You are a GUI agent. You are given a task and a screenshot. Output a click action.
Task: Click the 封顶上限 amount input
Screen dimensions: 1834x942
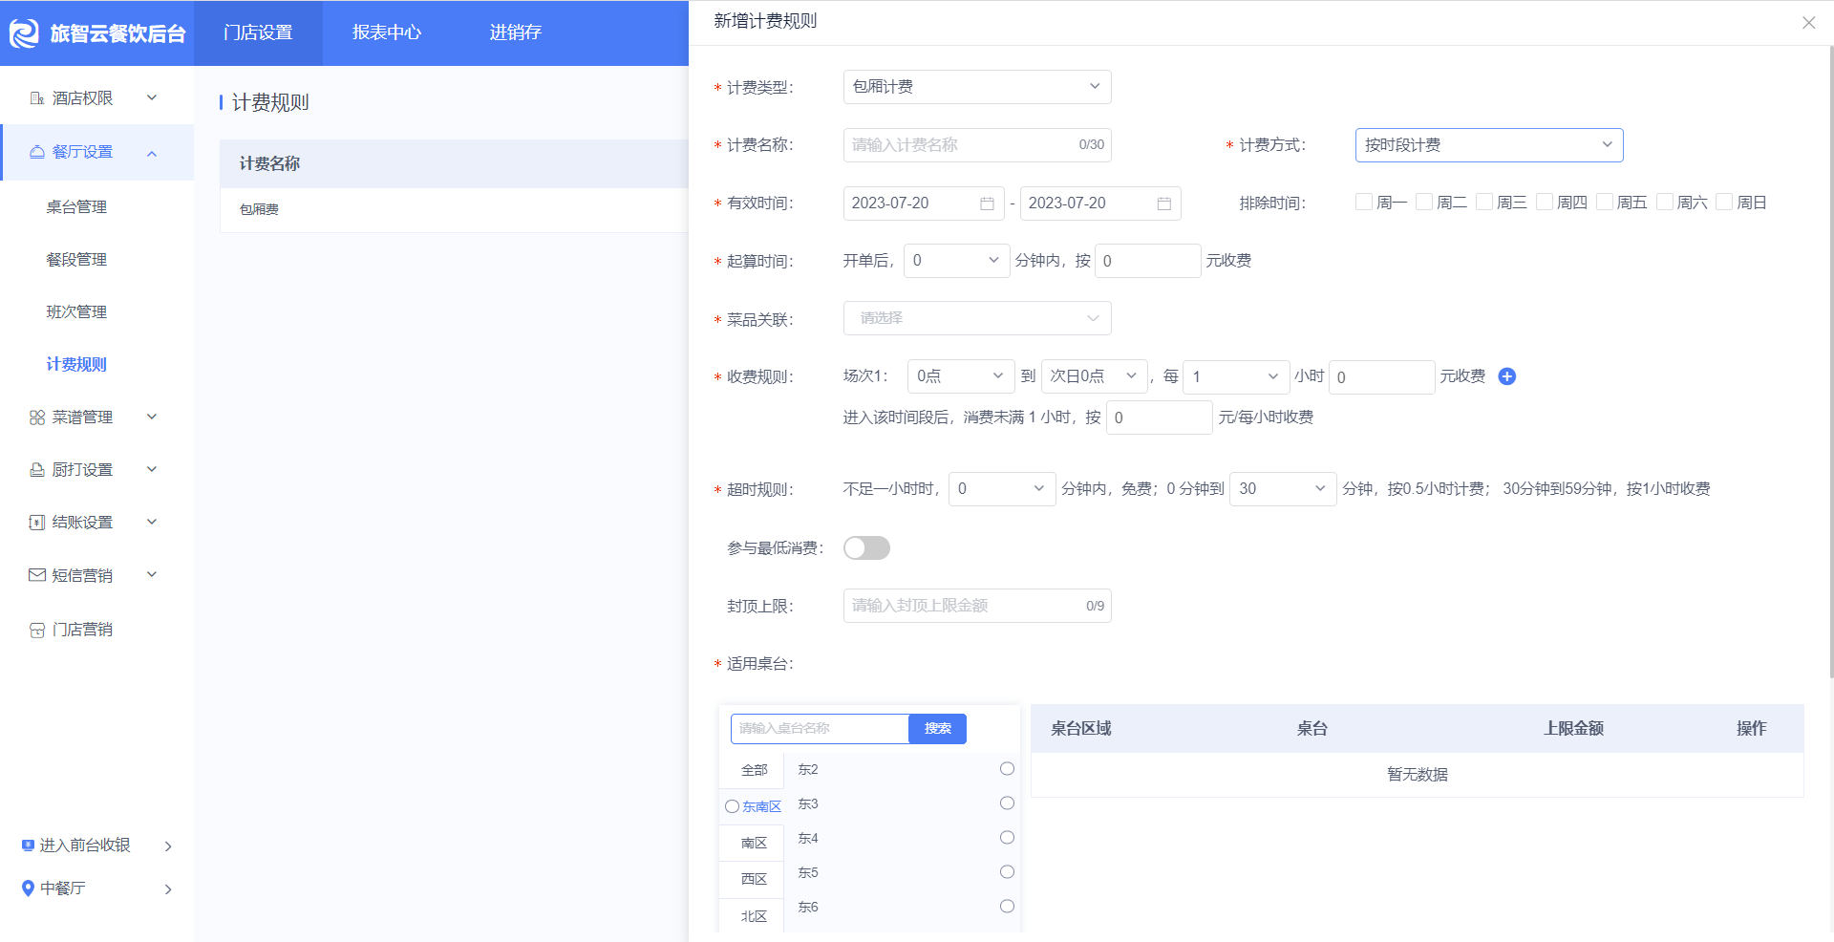(977, 606)
